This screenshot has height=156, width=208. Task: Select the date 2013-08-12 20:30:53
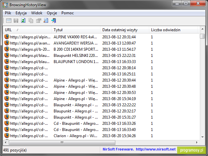119,92
